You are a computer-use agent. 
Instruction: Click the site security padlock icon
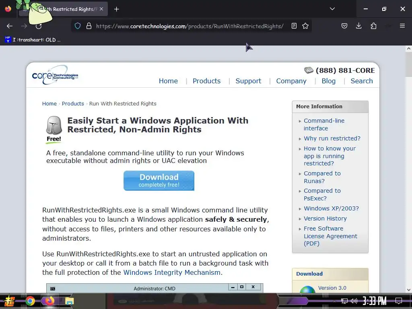(x=89, y=26)
